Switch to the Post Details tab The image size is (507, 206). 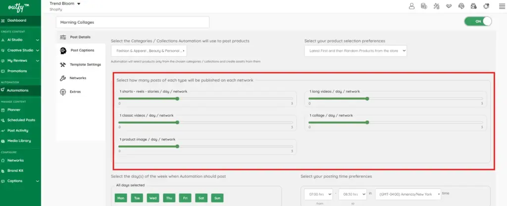(x=81, y=37)
